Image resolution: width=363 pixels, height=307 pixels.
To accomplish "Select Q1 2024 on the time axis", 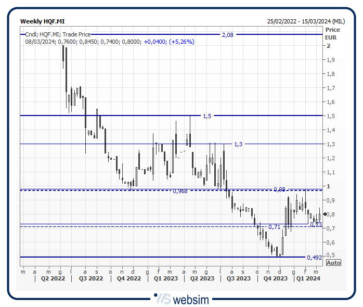I will tap(308, 278).
